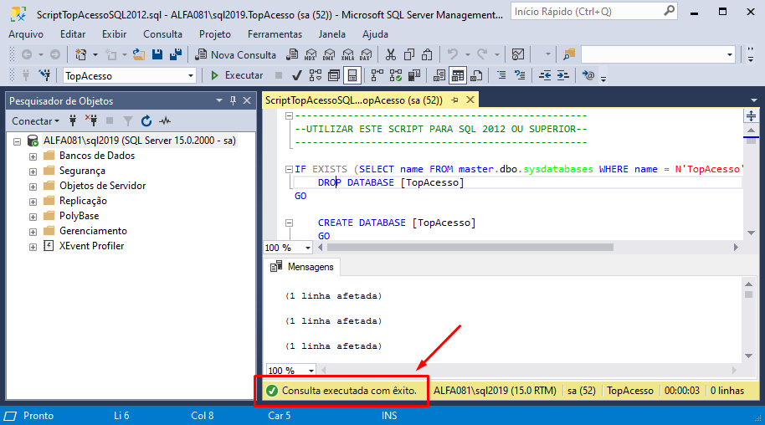Click the Save All icon in toolbar
The image size is (765, 425).
[176, 54]
